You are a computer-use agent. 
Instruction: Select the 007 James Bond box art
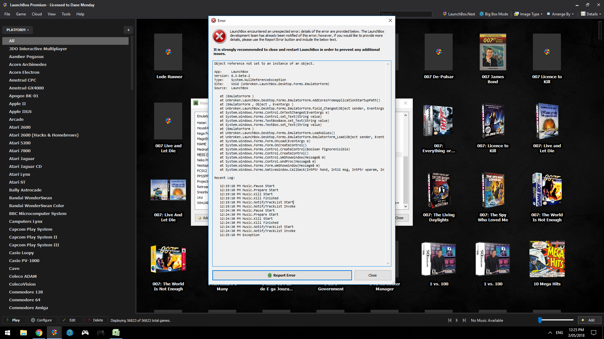(493, 52)
